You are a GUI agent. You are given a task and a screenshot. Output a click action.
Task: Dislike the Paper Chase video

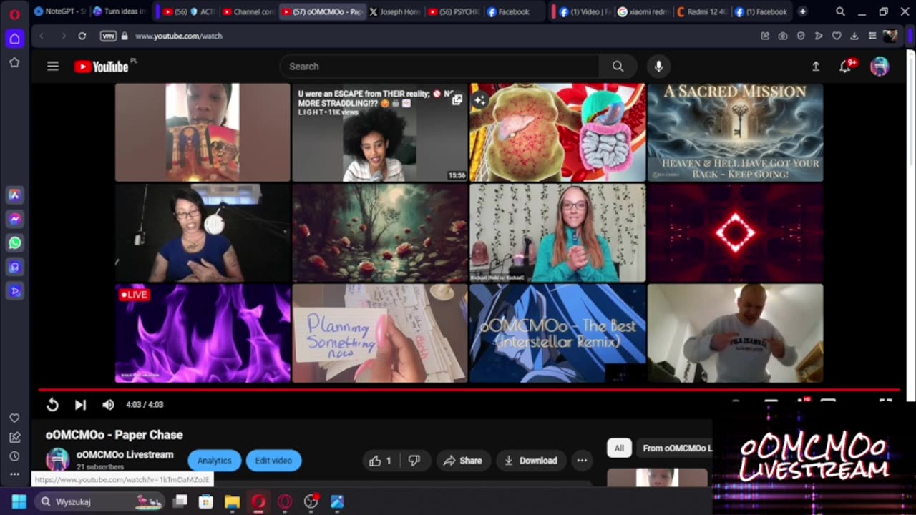(414, 461)
